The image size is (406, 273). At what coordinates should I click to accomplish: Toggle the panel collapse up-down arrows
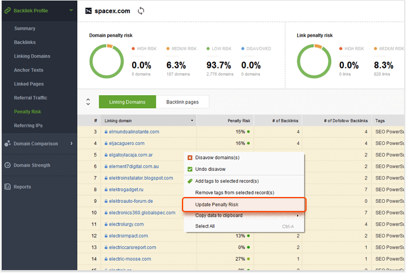pos(88,102)
